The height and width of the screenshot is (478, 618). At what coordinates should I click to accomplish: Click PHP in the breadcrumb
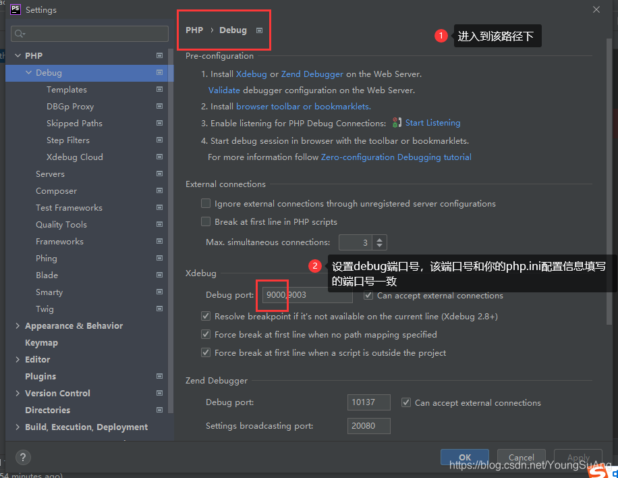pos(194,30)
